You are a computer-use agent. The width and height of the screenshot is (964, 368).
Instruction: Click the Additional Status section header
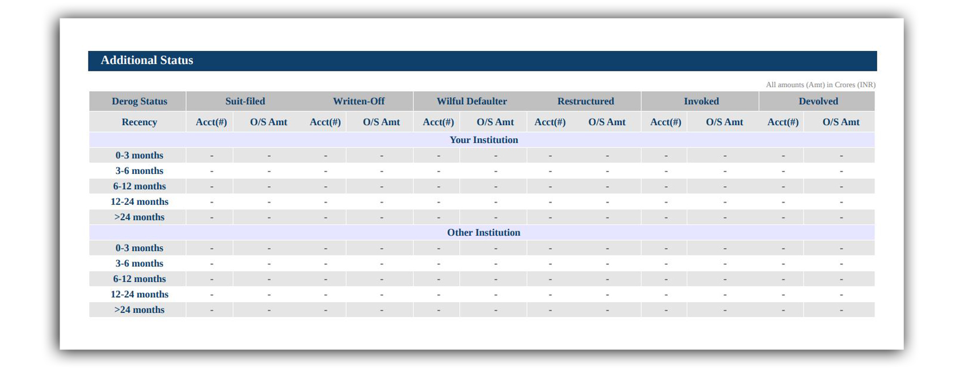(x=147, y=61)
